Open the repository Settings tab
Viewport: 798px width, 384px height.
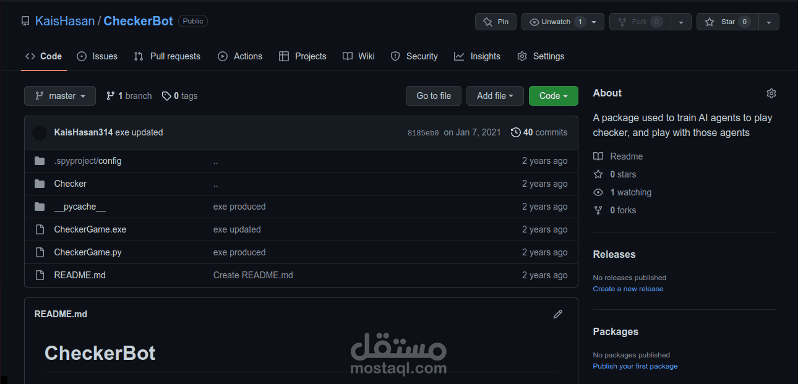(541, 56)
